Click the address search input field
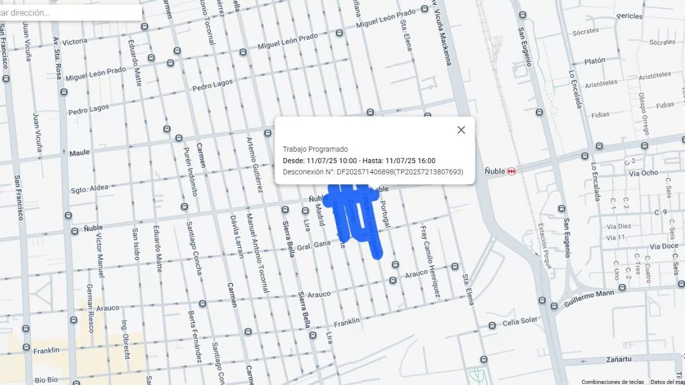The width and height of the screenshot is (685, 385). [x=68, y=13]
